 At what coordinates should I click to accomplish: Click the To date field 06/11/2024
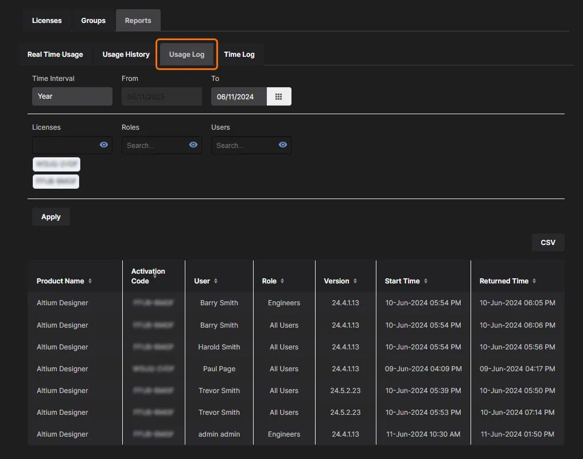coord(239,96)
